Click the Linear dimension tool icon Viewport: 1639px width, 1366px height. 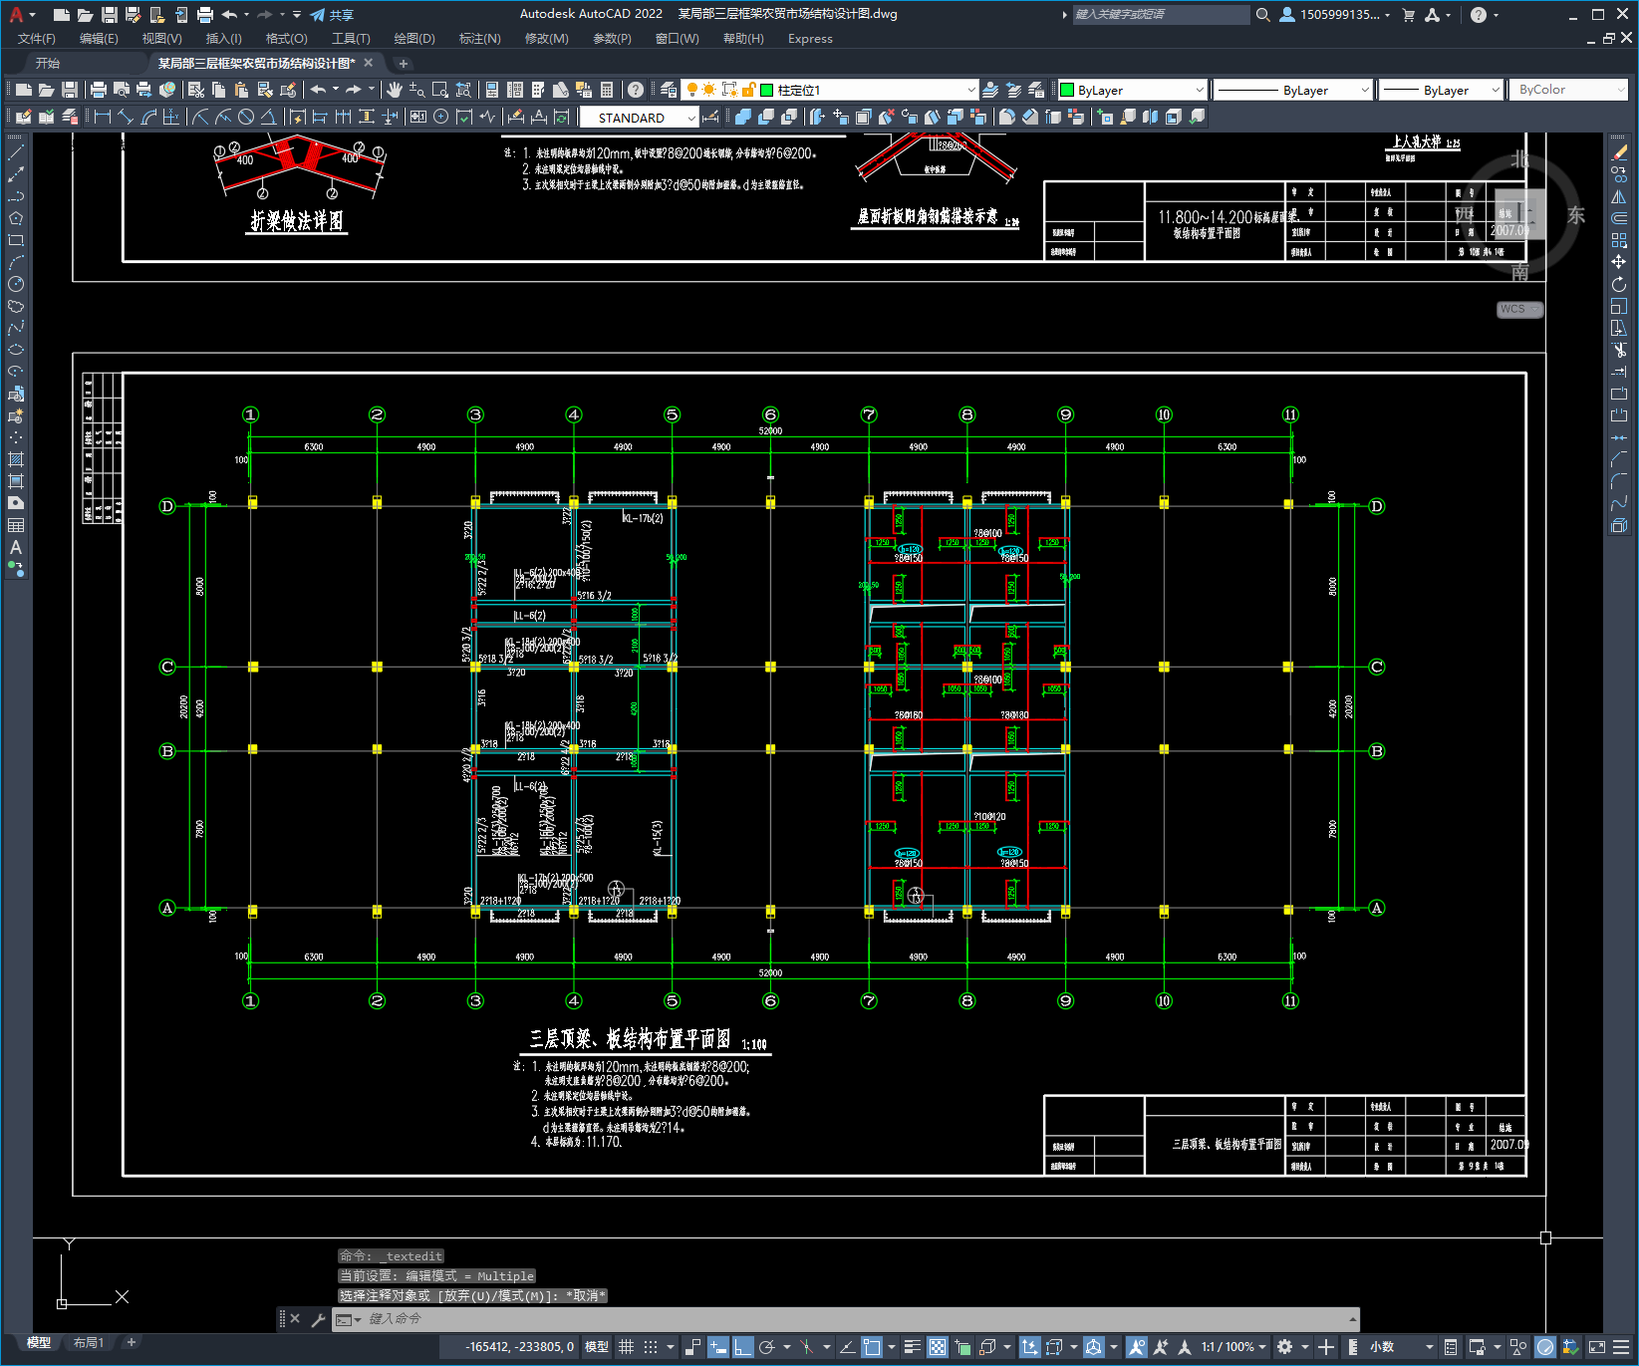tap(102, 117)
